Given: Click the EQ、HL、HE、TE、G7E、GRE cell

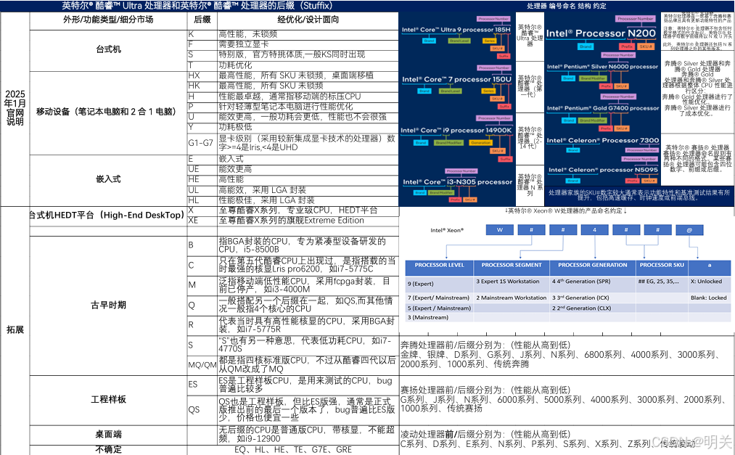Looking at the screenshot, I should point(293,450).
